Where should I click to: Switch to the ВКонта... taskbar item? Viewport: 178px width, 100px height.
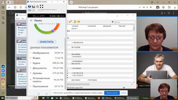click(x=107, y=98)
